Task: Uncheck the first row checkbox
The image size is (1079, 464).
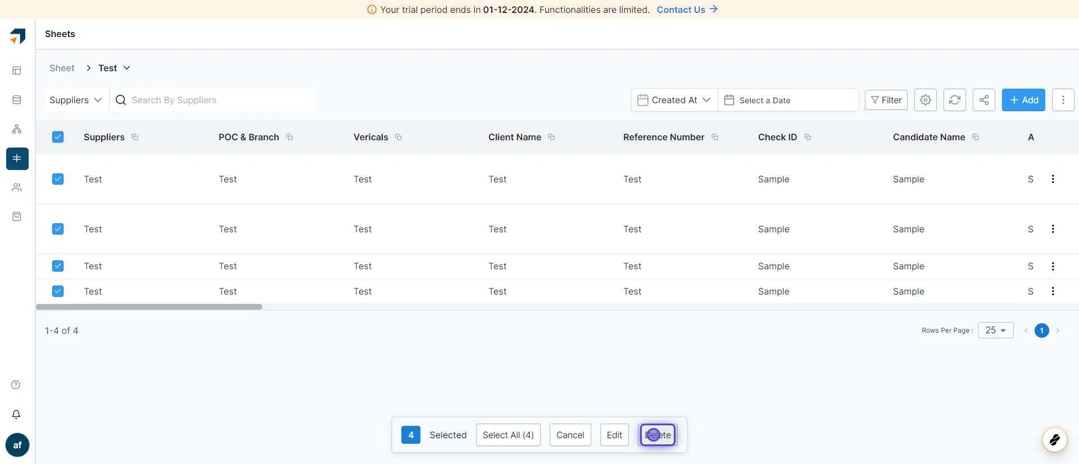Action: [x=58, y=179]
